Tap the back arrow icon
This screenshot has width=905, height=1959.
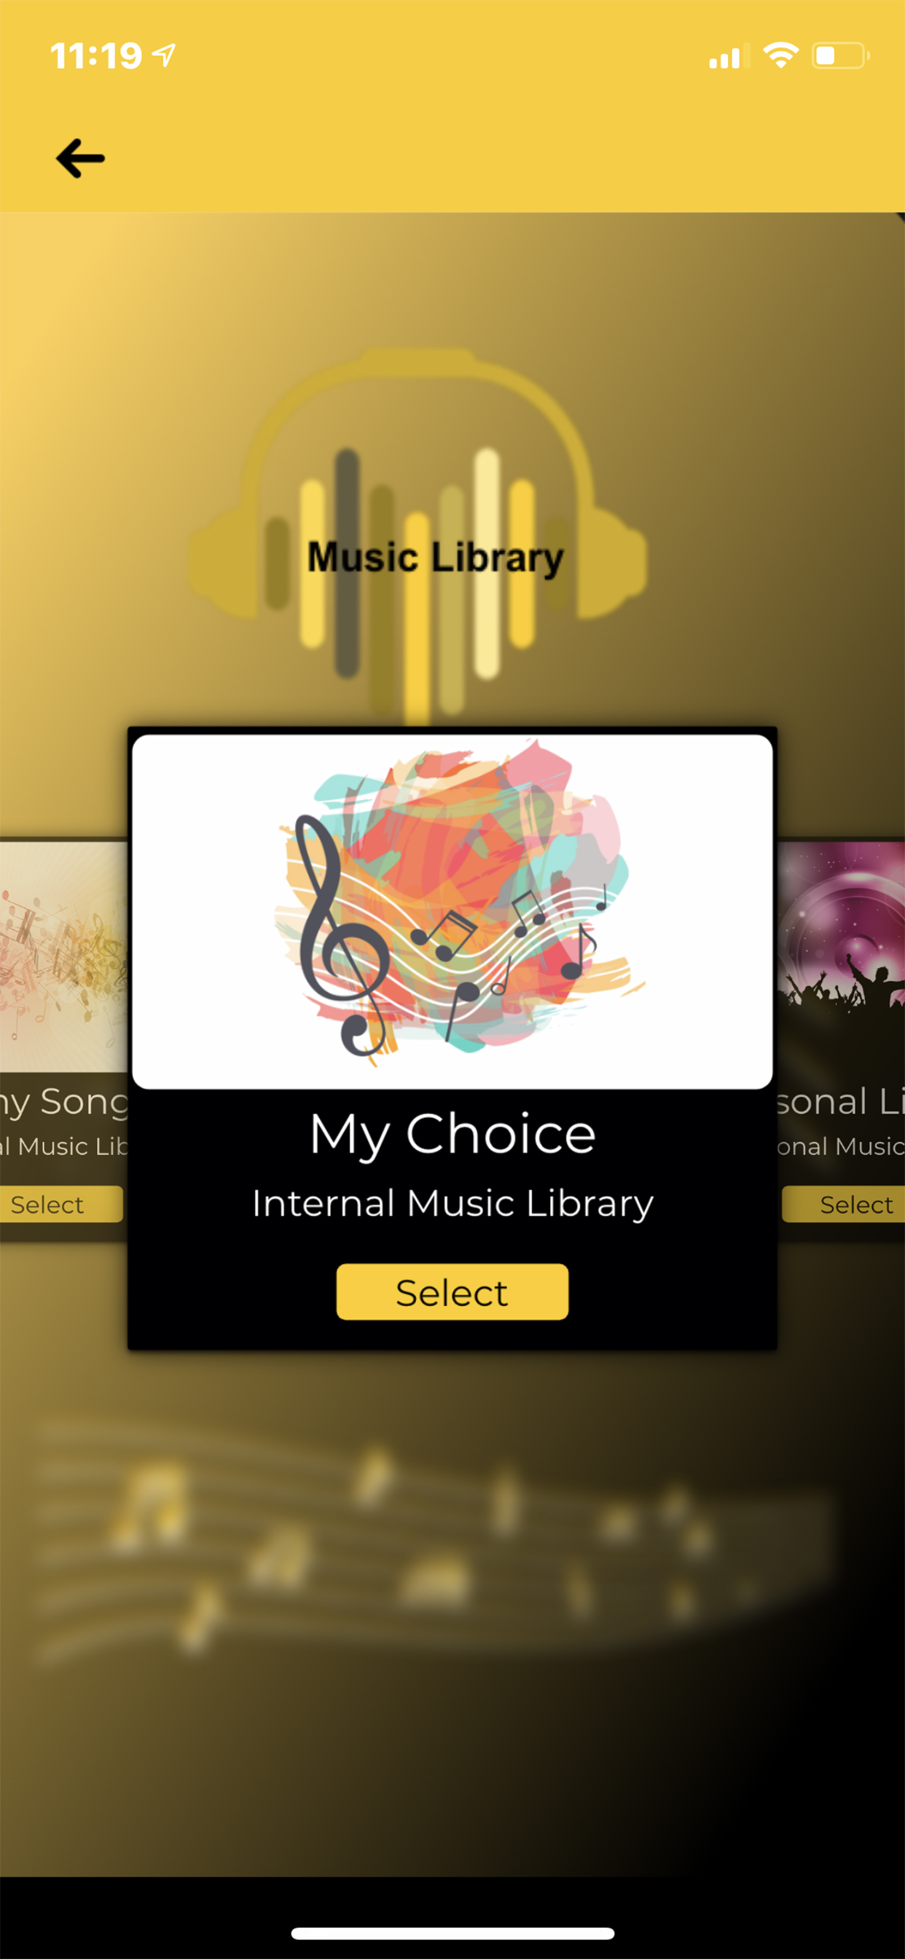click(x=80, y=158)
